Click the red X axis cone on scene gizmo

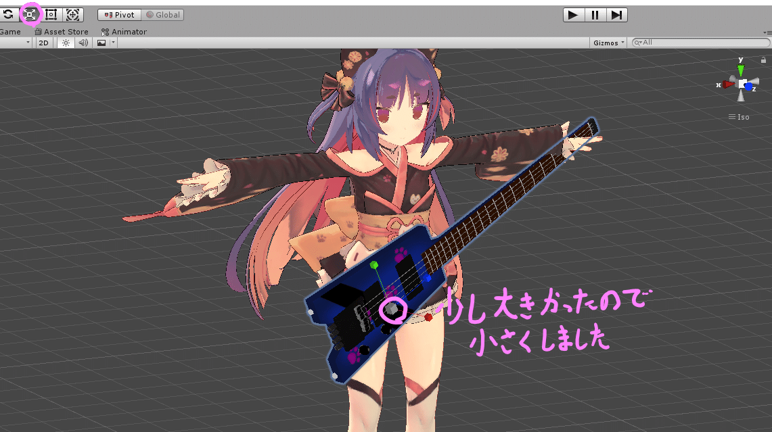[x=728, y=85]
